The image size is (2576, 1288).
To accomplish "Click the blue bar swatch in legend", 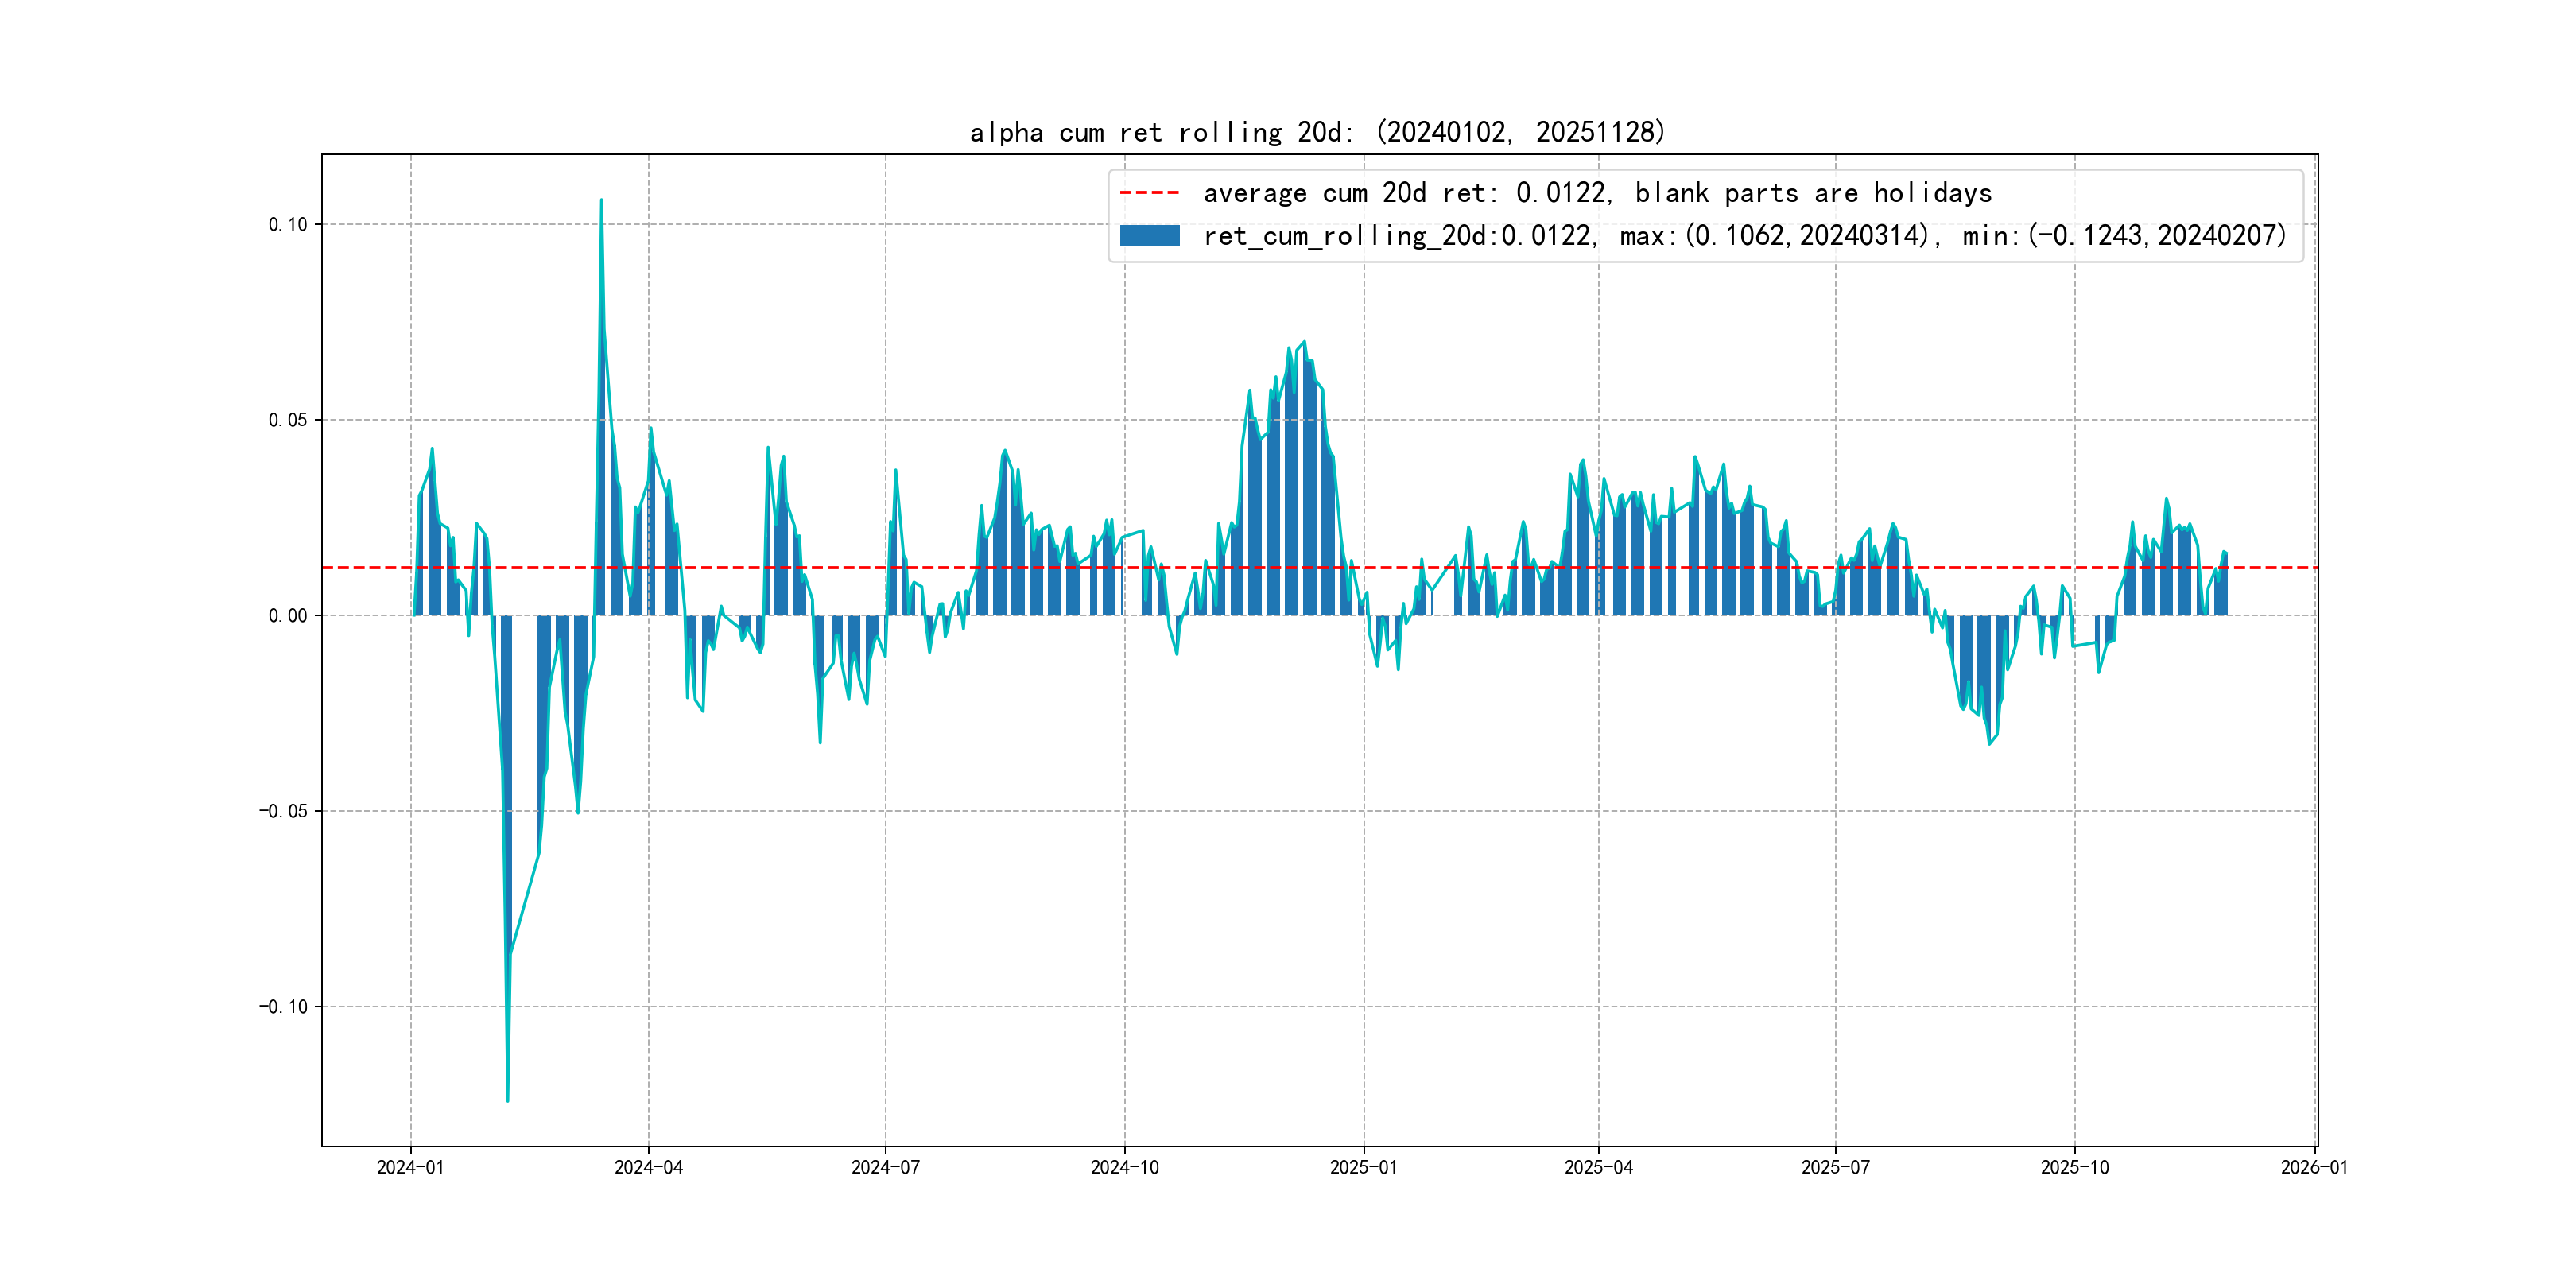I will (x=1149, y=235).
